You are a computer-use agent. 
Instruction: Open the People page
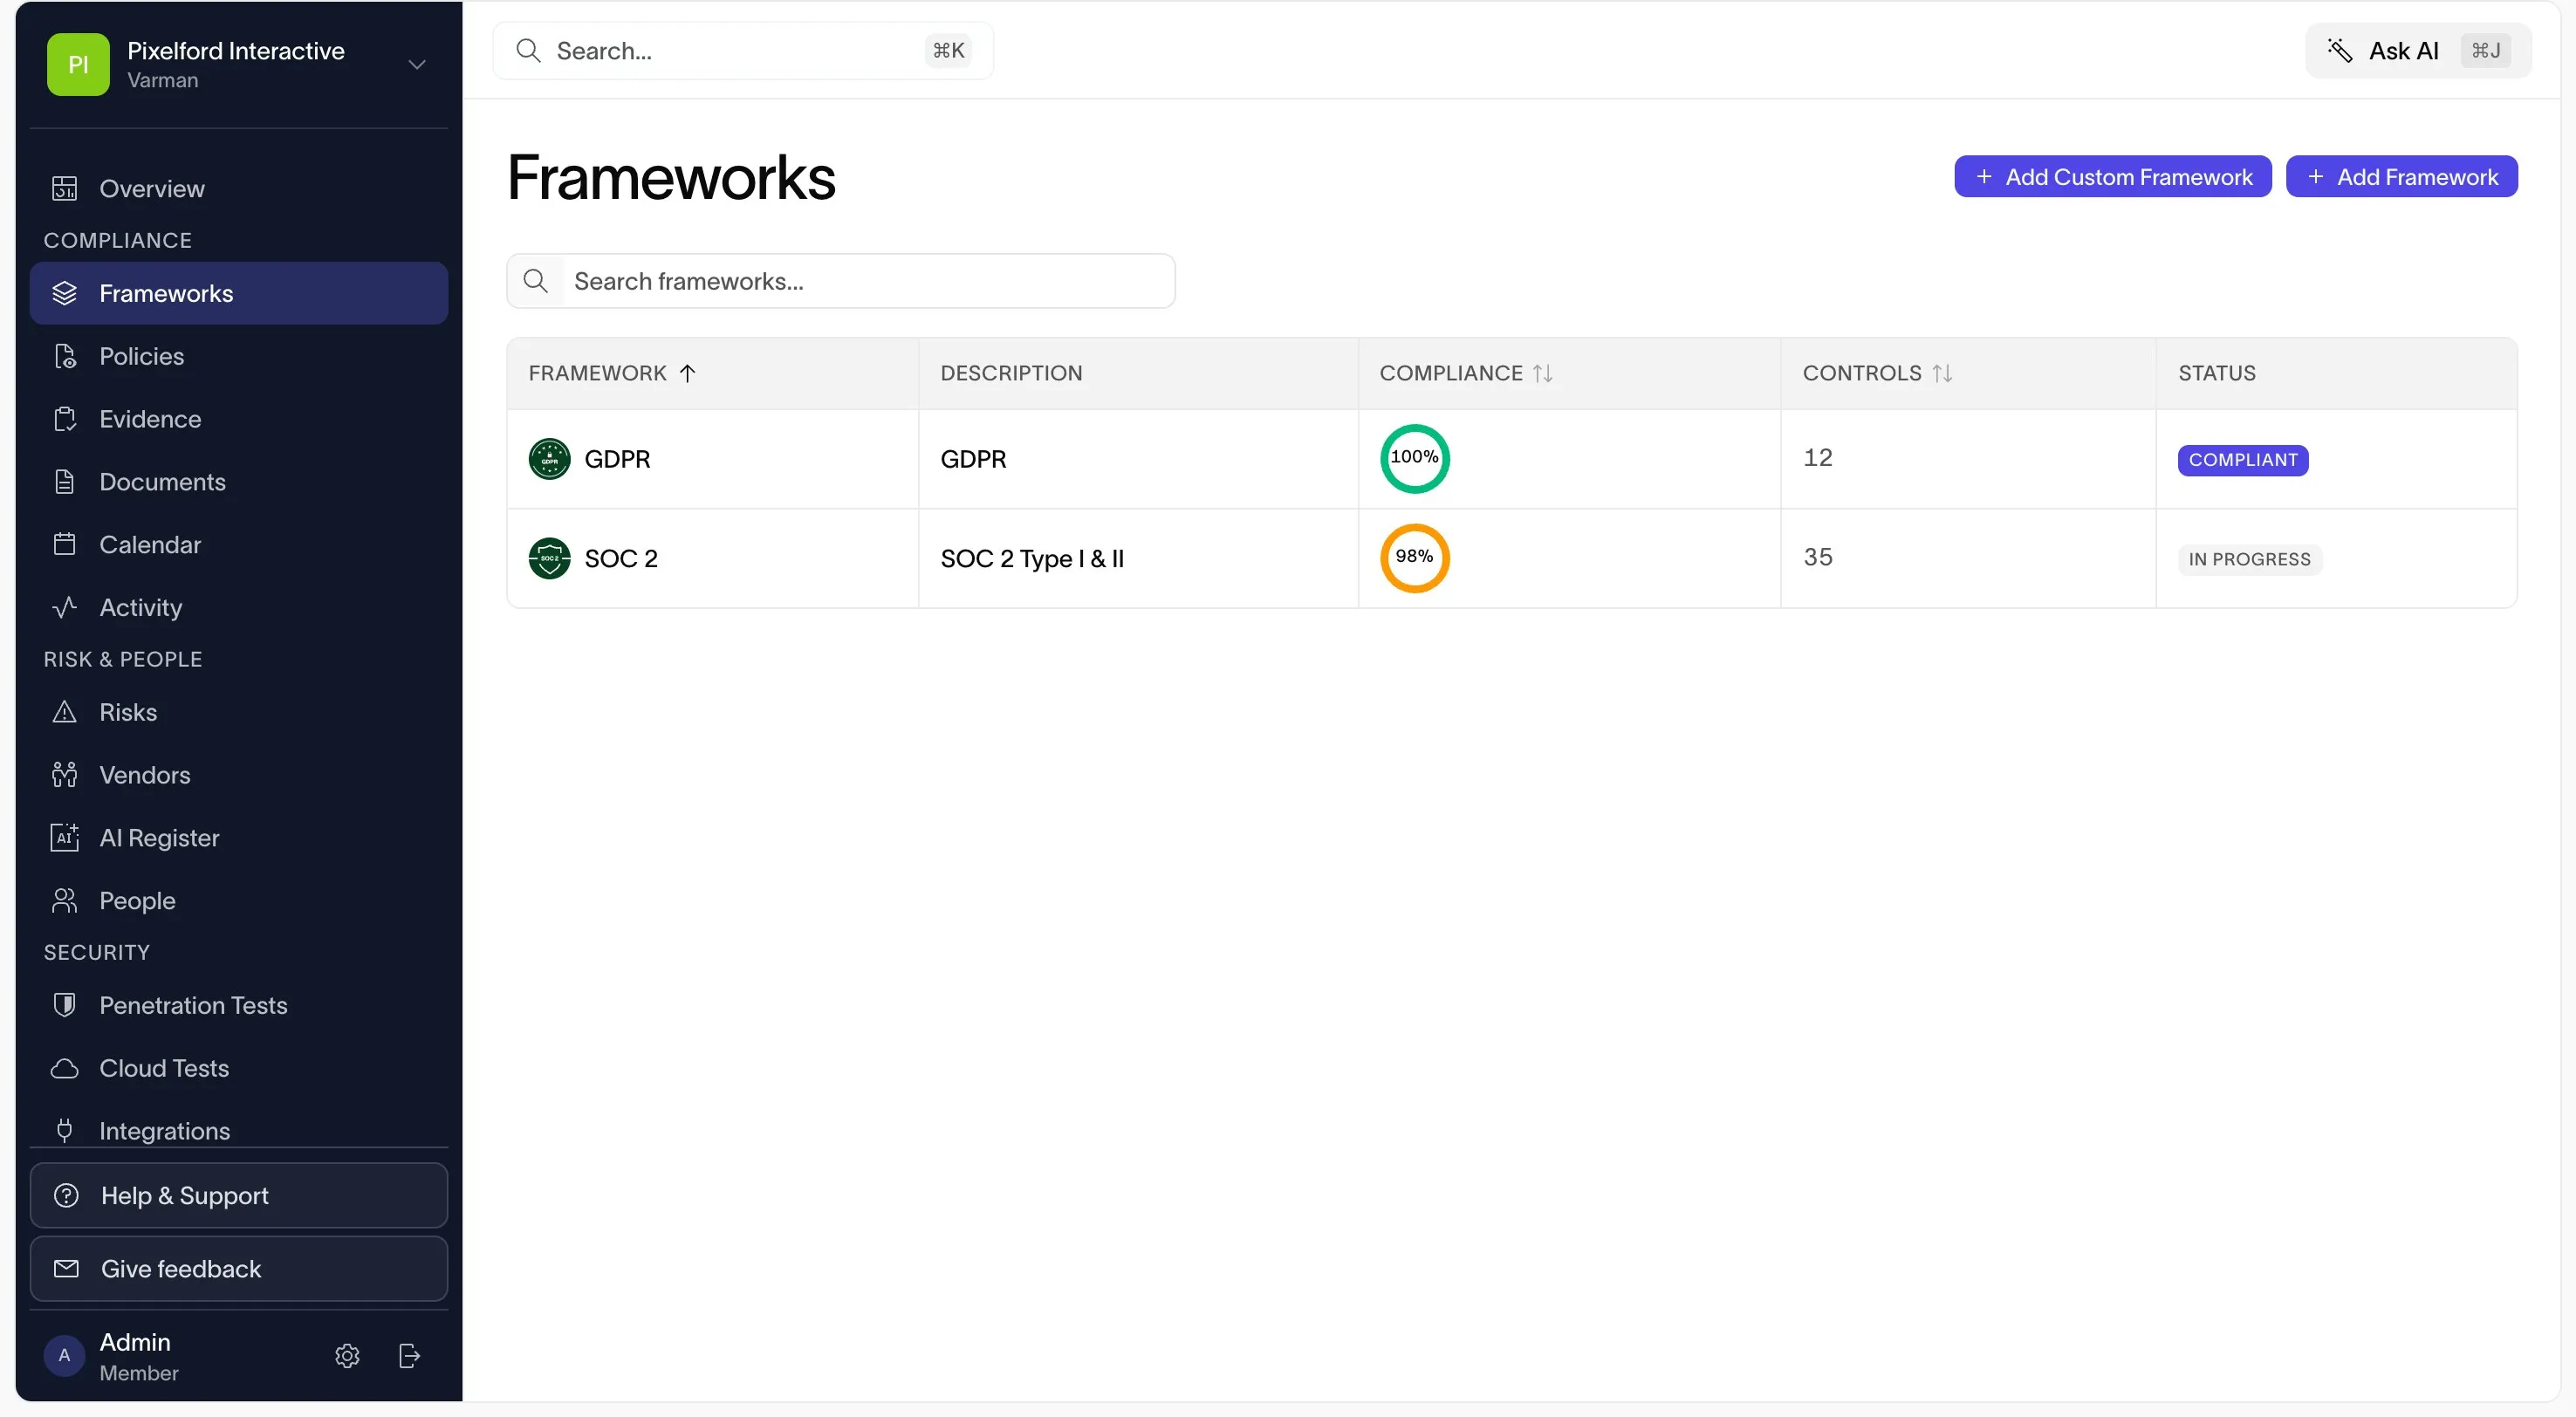coord(239,901)
